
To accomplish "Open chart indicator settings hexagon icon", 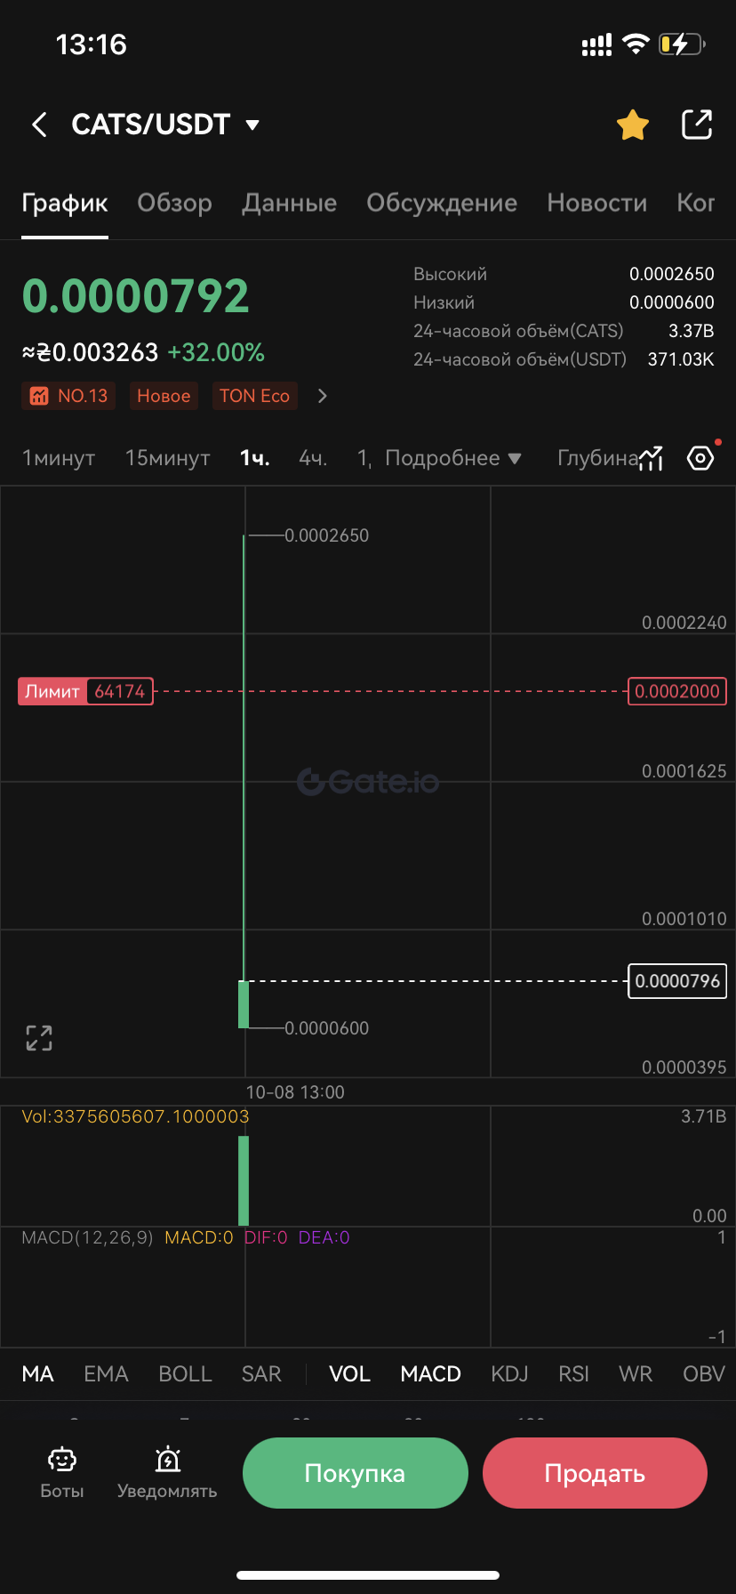I will 700,458.
